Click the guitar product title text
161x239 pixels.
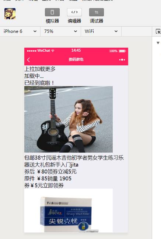click(74, 161)
